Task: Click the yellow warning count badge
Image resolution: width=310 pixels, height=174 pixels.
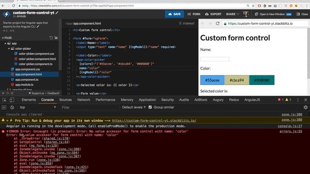Action: pos(288,100)
